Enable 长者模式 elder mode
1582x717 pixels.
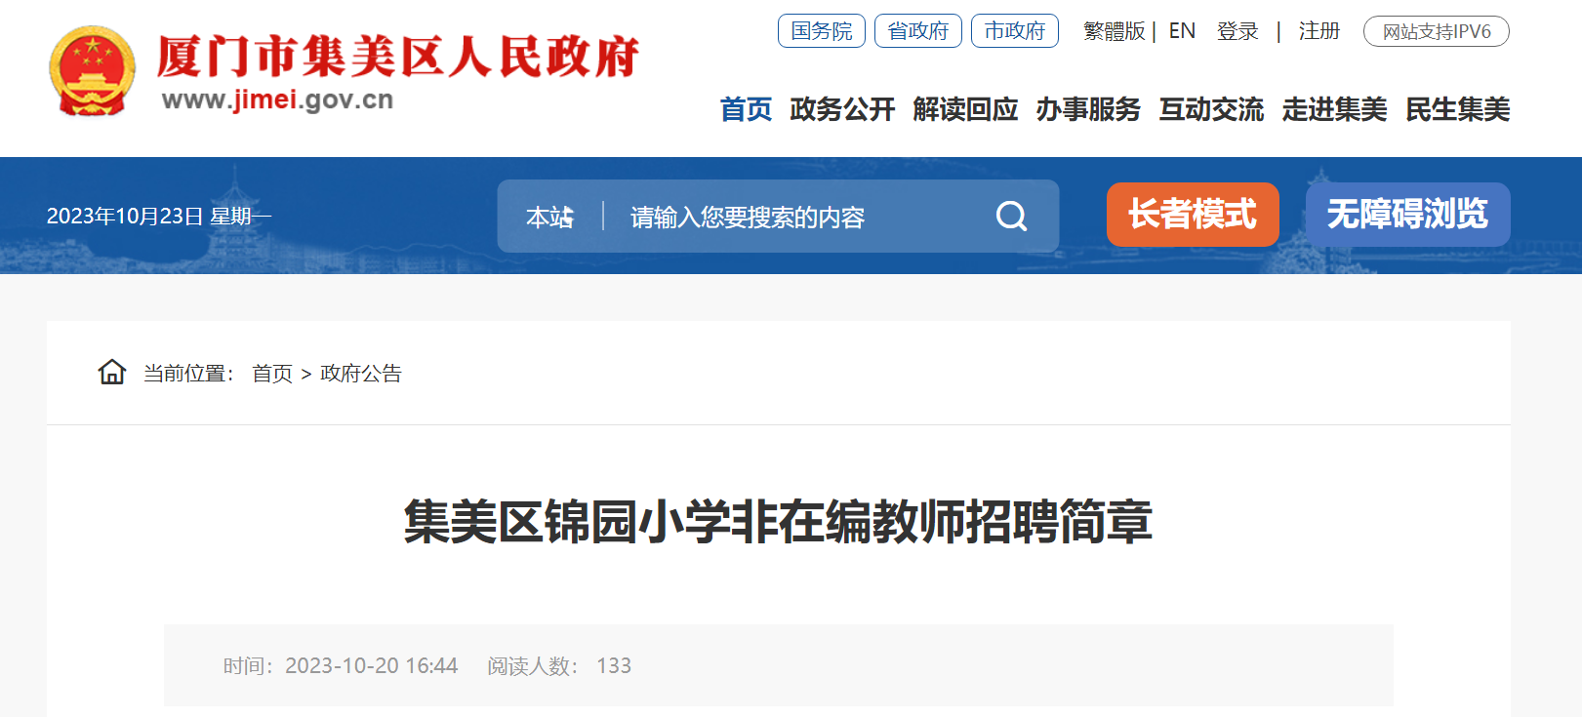coord(1193,215)
